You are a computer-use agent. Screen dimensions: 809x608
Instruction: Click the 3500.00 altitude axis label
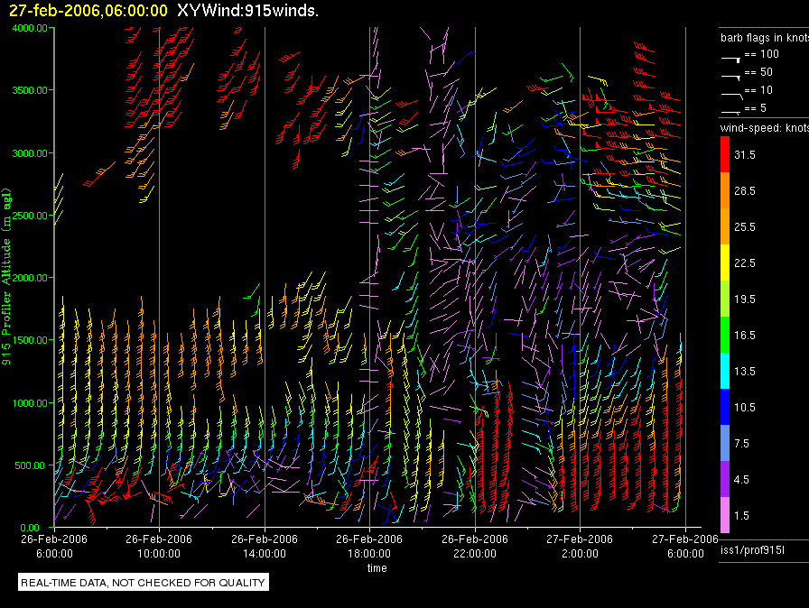pos(30,90)
